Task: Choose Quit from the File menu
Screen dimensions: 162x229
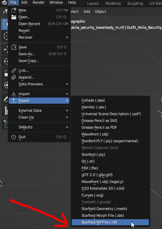Action: pyautogui.click(x=39, y=137)
